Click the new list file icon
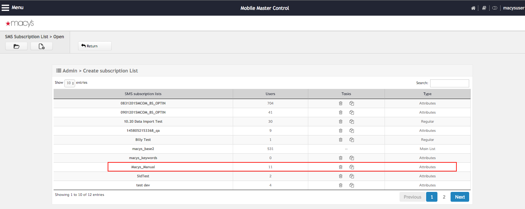525x209 pixels. click(42, 46)
